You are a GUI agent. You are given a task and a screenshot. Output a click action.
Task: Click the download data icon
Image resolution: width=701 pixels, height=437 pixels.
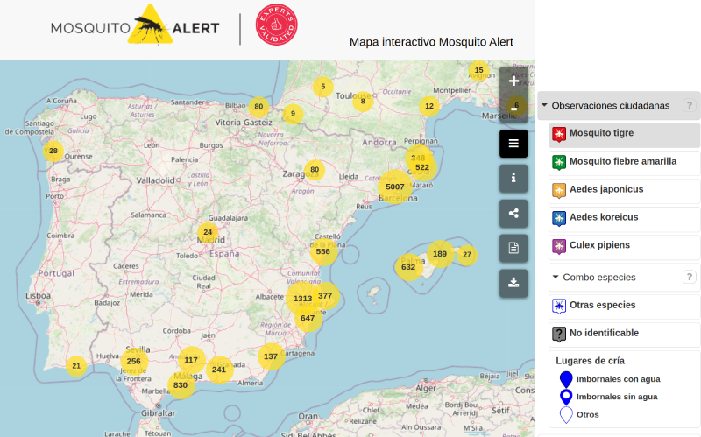point(513,283)
